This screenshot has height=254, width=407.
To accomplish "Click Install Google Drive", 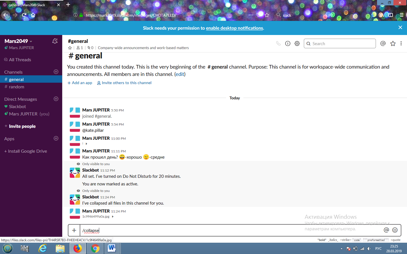I will coord(26,151).
